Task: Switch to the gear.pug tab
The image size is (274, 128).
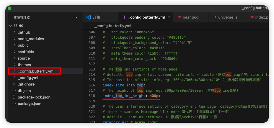Action: tap(190, 17)
